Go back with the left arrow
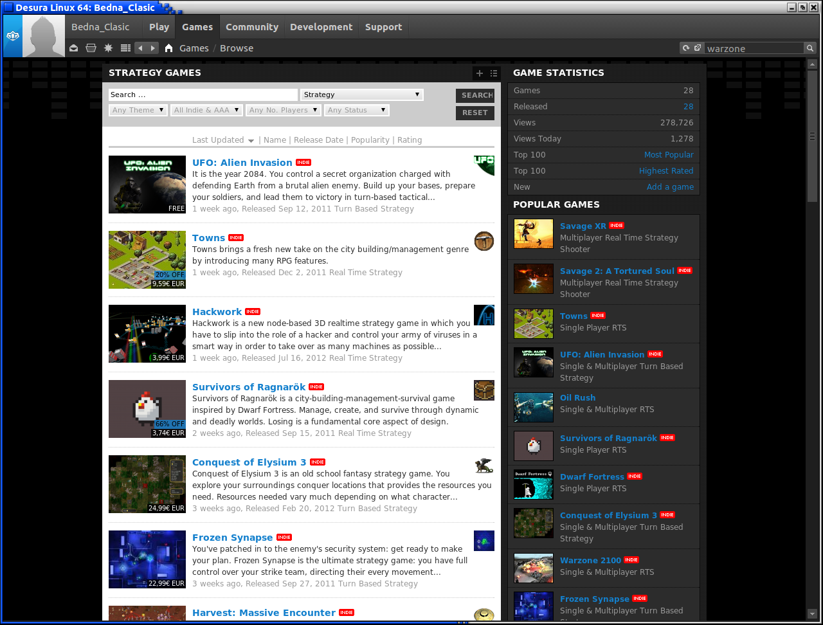The width and height of the screenshot is (823, 625). click(140, 48)
